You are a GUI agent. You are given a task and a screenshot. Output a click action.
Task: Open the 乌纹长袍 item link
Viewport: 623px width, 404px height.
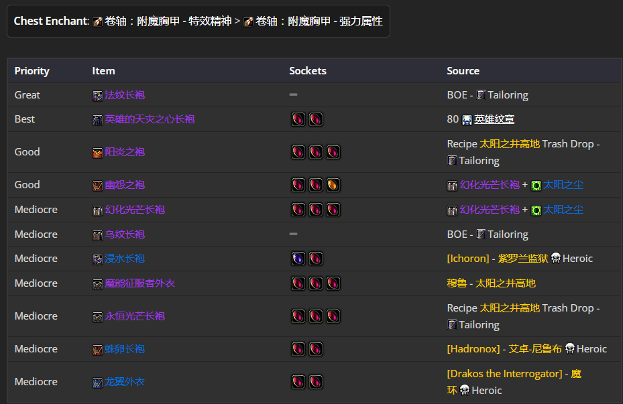tap(125, 234)
